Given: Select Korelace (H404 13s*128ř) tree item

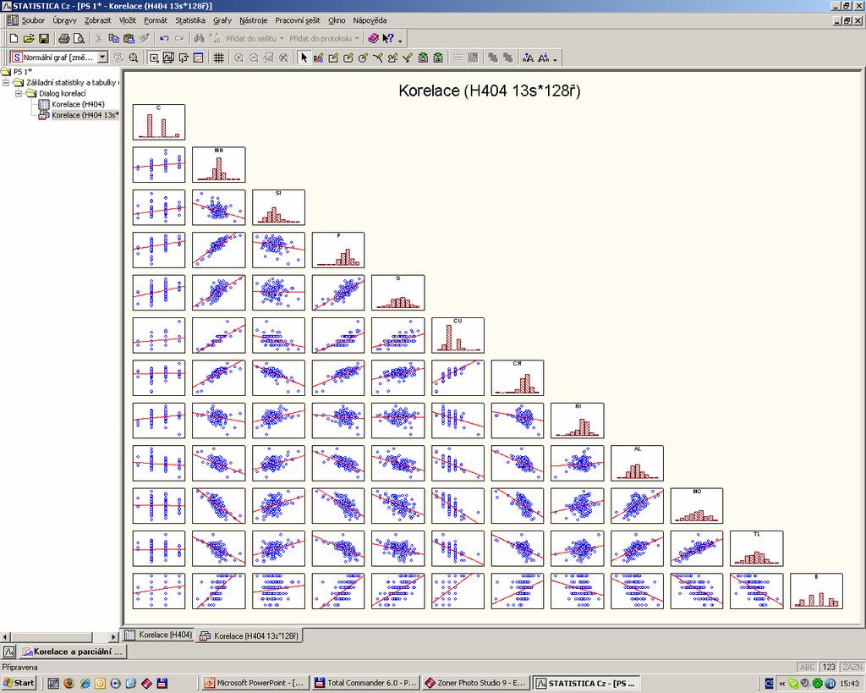Looking at the screenshot, I should [x=85, y=115].
